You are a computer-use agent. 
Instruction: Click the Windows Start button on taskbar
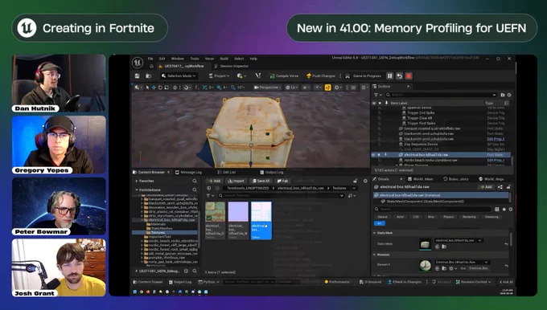click(x=135, y=292)
